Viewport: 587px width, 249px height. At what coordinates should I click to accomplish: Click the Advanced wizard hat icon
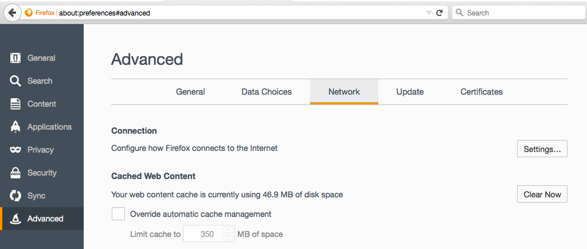pyautogui.click(x=15, y=219)
